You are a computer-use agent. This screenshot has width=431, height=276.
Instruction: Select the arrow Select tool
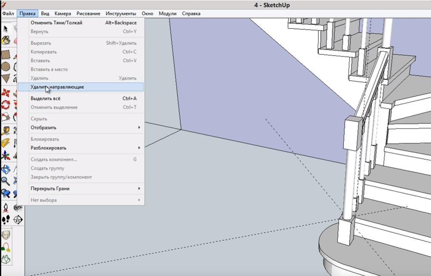pos(6,29)
